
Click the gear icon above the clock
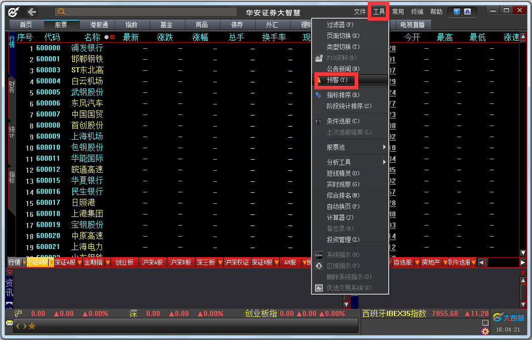(x=485, y=331)
